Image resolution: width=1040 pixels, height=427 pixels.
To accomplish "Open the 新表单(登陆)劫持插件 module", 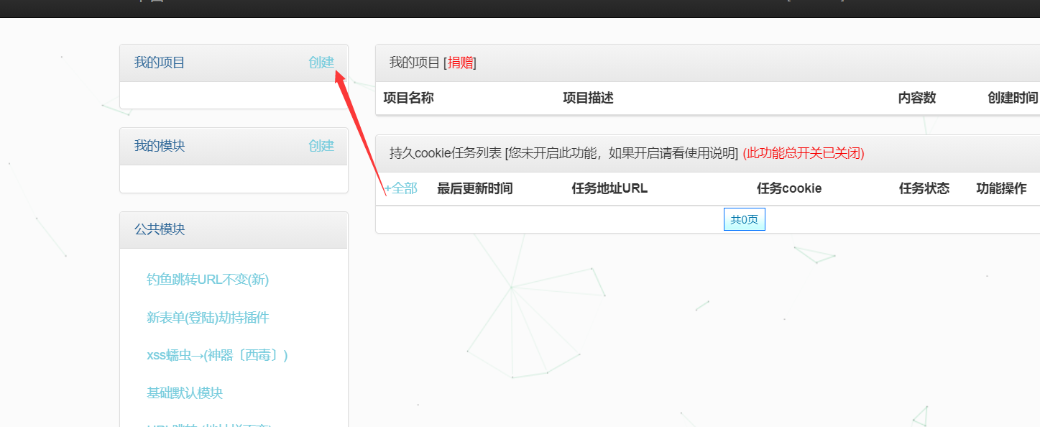I will pyautogui.click(x=208, y=318).
